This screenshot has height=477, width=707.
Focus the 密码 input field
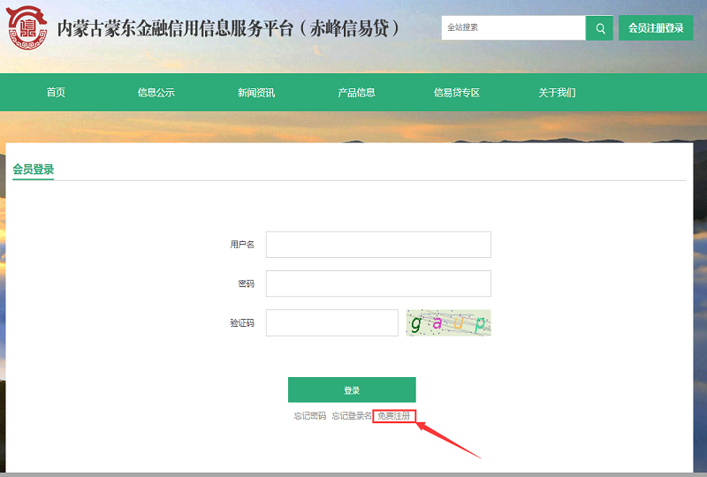click(x=378, y=284)
